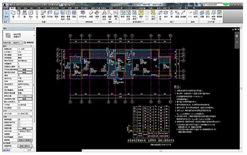Open the 系统 ribbon tab
The width and height of the screenshot is (247, 155).
[x=25, y=8]
